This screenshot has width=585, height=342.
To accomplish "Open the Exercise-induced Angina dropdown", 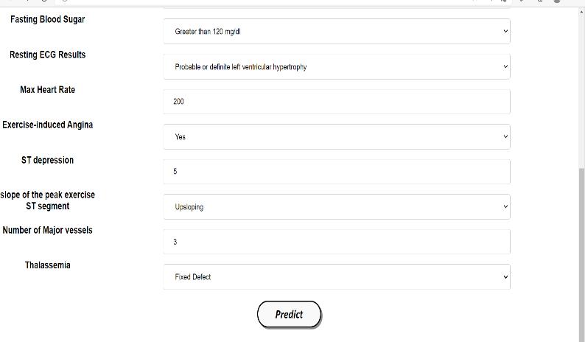I will click(x=336, y=137).
